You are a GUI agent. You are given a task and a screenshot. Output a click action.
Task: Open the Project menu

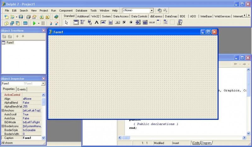(x=44, y=11)
